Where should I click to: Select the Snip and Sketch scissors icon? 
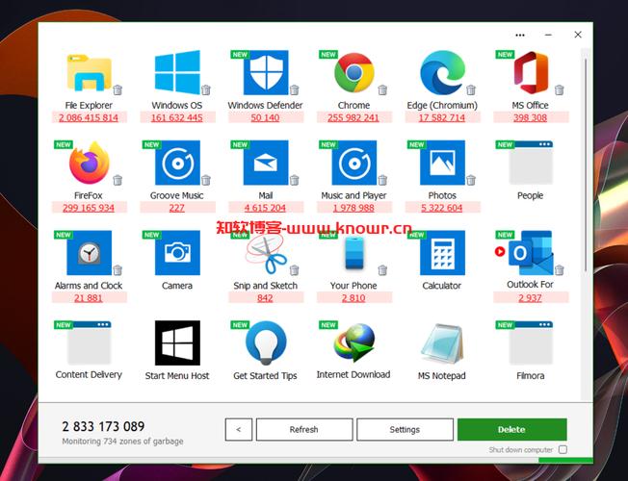266,254
